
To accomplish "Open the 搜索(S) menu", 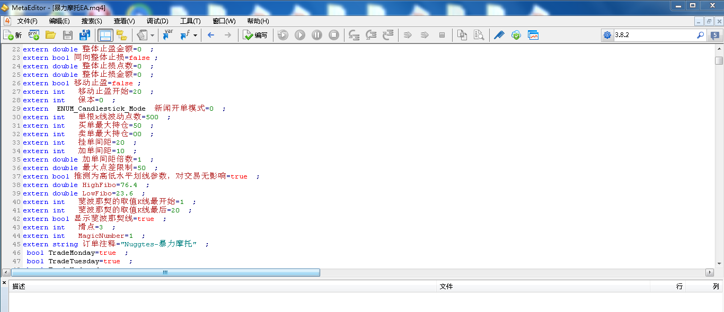I will click(92, 21).
